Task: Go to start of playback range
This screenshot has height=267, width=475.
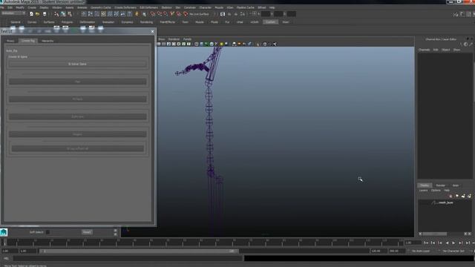Action: pyautogui.click(x=426, y=243)
